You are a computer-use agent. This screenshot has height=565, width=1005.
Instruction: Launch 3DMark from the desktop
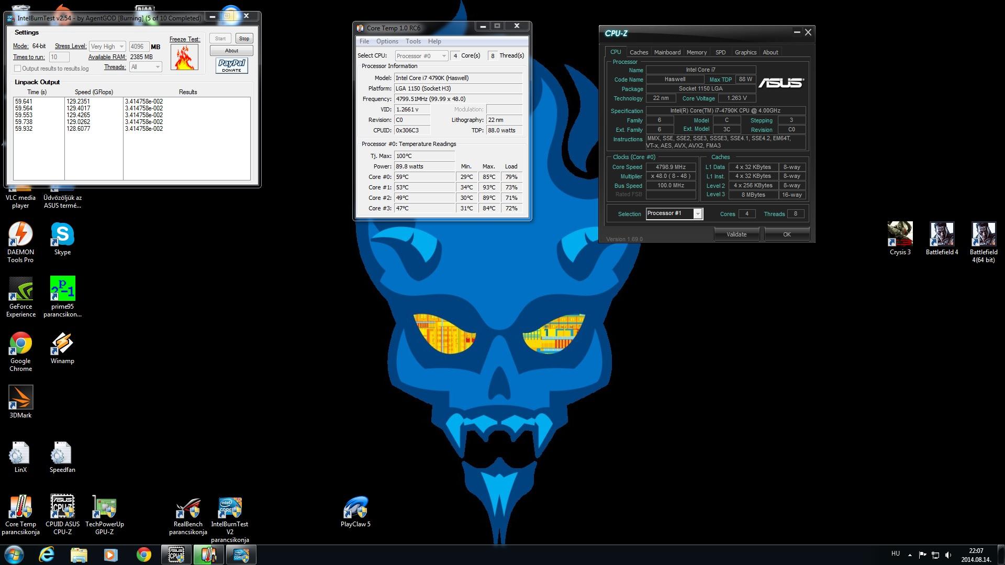[20, 402]
